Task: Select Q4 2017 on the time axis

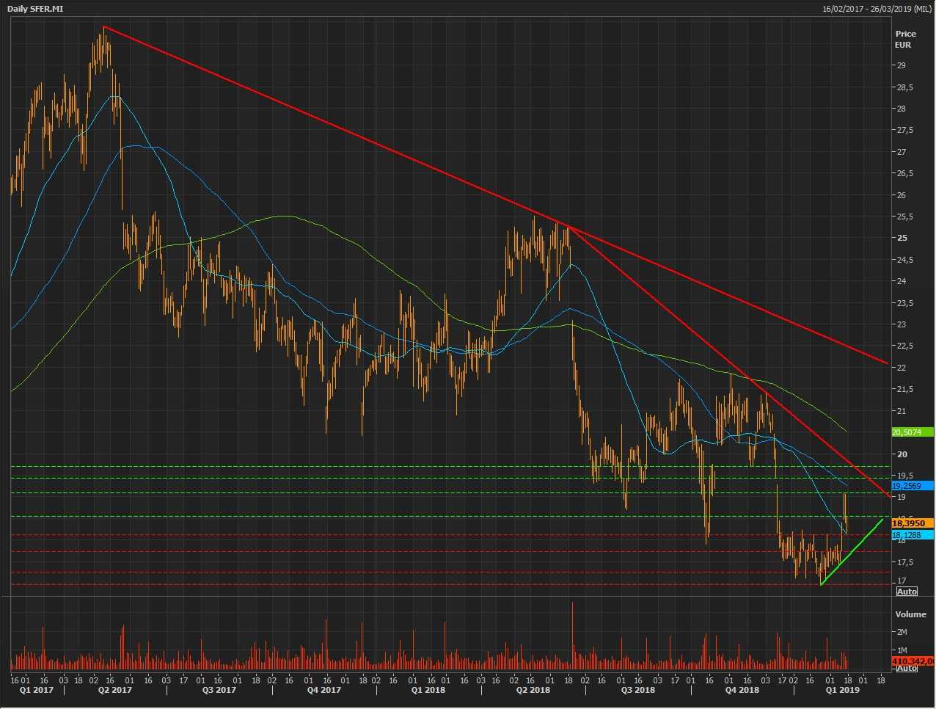Action: pos(323,690)
